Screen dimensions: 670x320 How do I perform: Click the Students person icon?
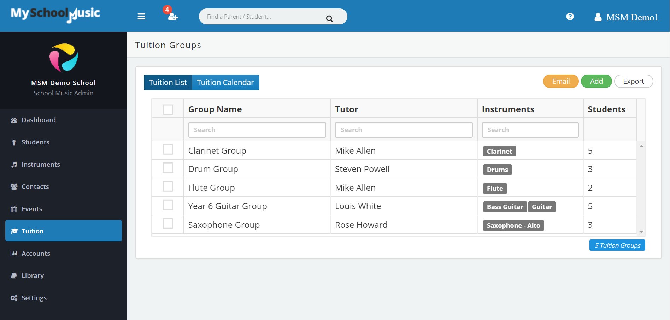14,142
